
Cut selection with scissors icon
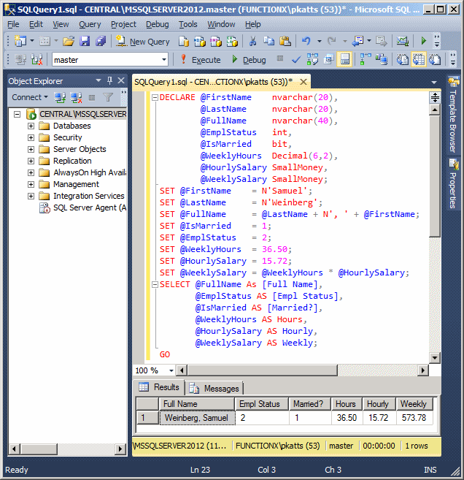pyautogui.click(x=252, y=41)
